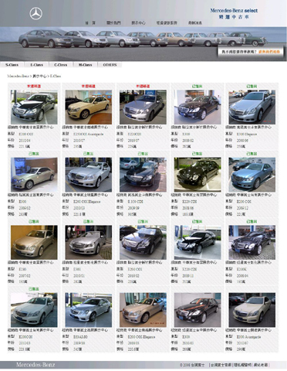Switch to the S-Class tab
The width and height of the screenshot is (287, 371).
click(x=12, y=65)
